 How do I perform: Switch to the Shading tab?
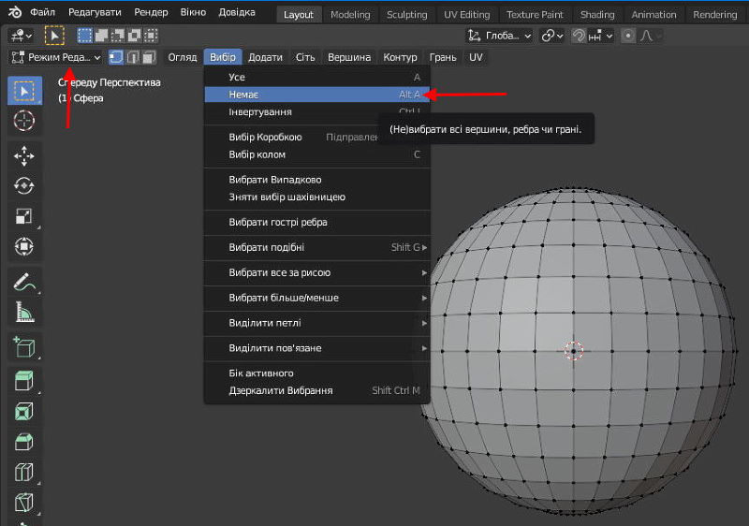[597, 15]
